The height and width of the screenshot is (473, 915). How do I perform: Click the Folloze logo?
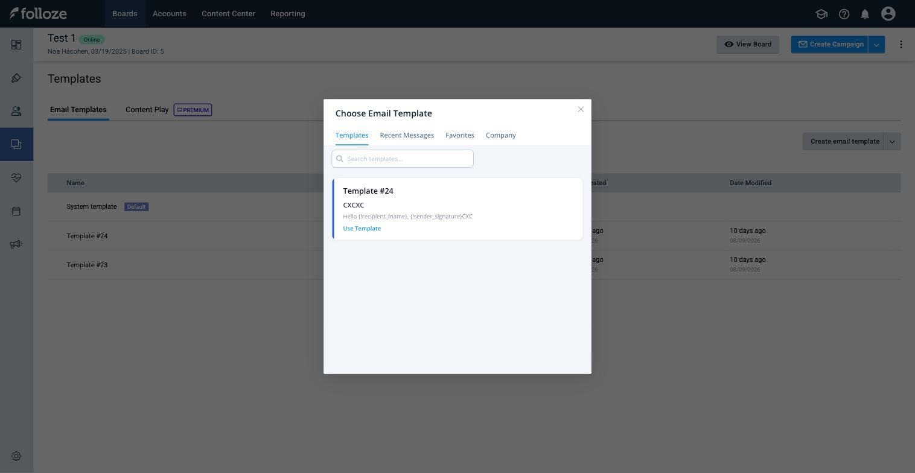tap(38, 13)
